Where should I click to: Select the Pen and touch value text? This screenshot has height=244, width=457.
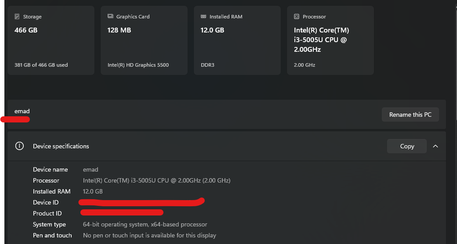click(x=149, y=235)
